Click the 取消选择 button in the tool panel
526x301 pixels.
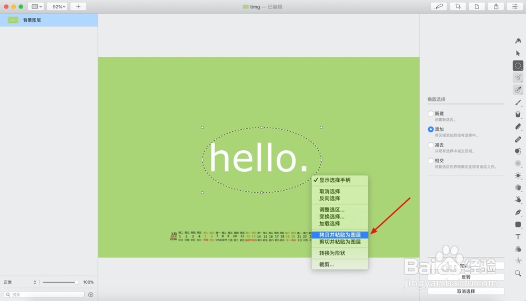(x=466, y=291)
